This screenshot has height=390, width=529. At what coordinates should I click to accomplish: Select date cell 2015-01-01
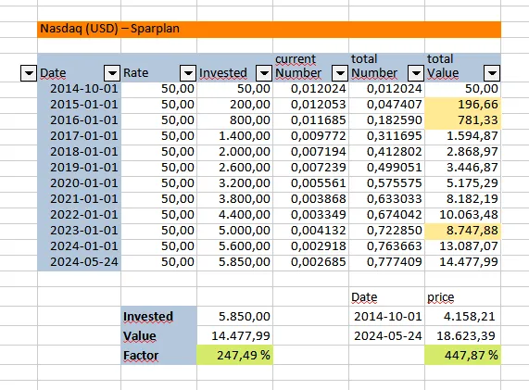coord(79,105)
